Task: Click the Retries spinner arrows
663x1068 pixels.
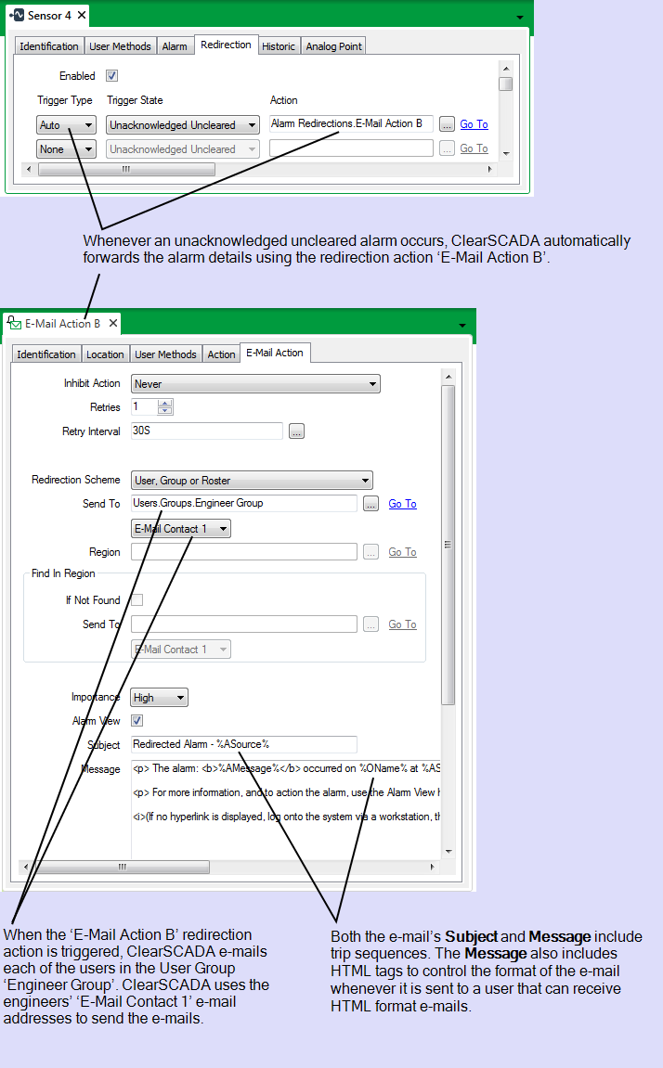Action: tap(165, 407)
